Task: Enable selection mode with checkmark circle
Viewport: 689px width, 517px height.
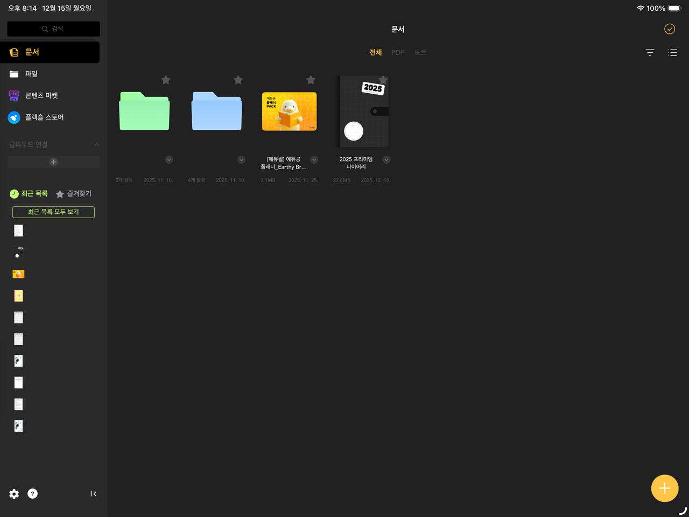Action: 669,29
